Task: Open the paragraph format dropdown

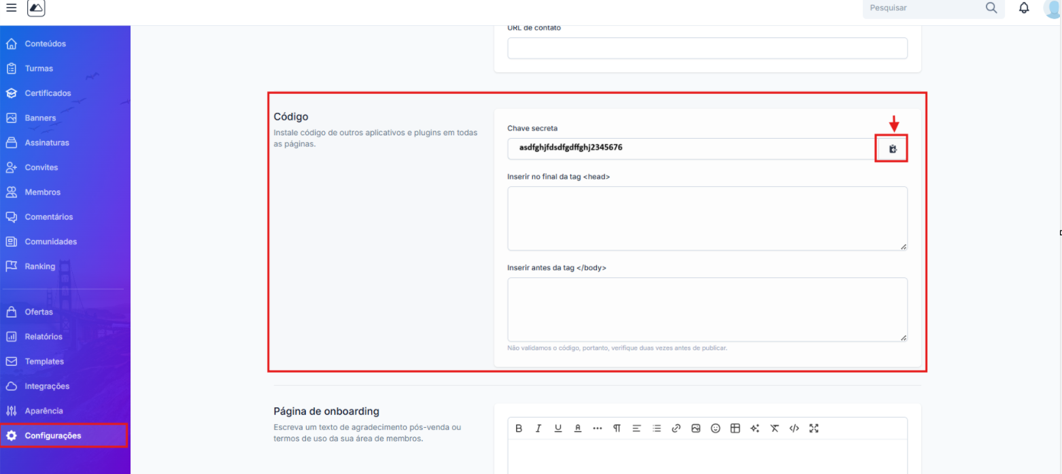Action: (x=617, y=428)
